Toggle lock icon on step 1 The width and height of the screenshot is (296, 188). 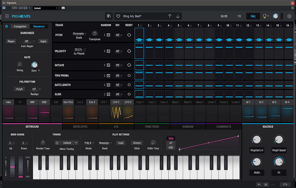click(x=141, y=25)
